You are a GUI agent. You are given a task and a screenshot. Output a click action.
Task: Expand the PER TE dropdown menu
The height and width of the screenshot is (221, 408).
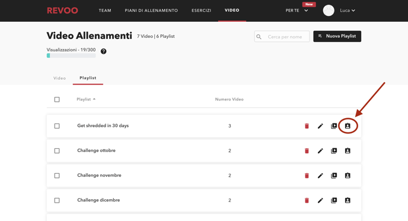click(297, 11)
